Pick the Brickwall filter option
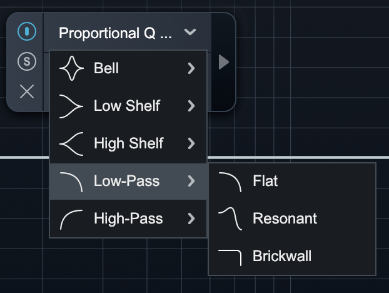Viewport: 389px width, 293px height. (282, 256)
